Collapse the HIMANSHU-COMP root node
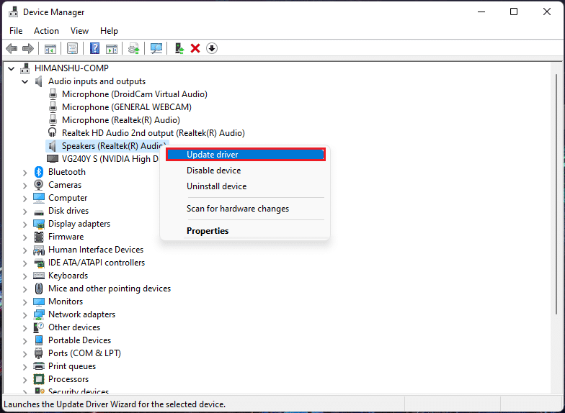565x413 pixels. point(12,68)
